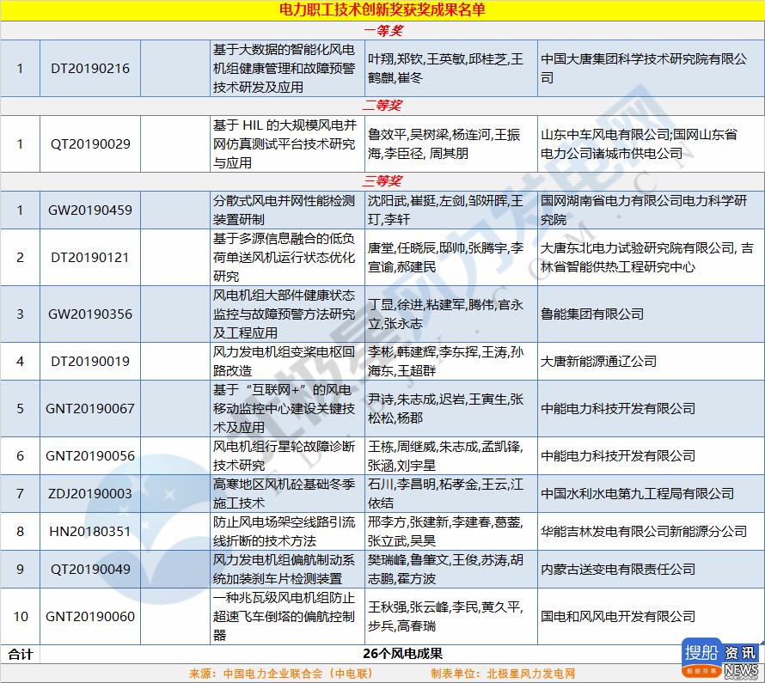The image size is (765, 683).
Task: Select project title 风电机组大部件健康状态监控
Action: (x=284, y=314)
